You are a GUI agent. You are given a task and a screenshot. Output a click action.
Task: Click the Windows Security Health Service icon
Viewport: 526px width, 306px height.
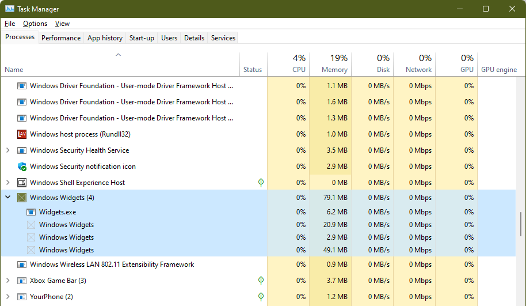[x=22, y=150]
